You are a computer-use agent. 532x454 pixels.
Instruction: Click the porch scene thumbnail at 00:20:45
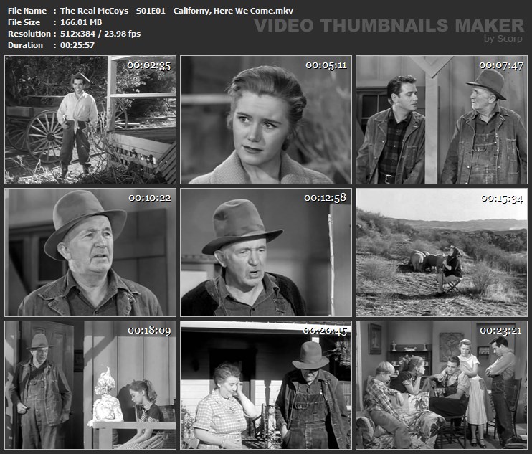tap(266, 384)
